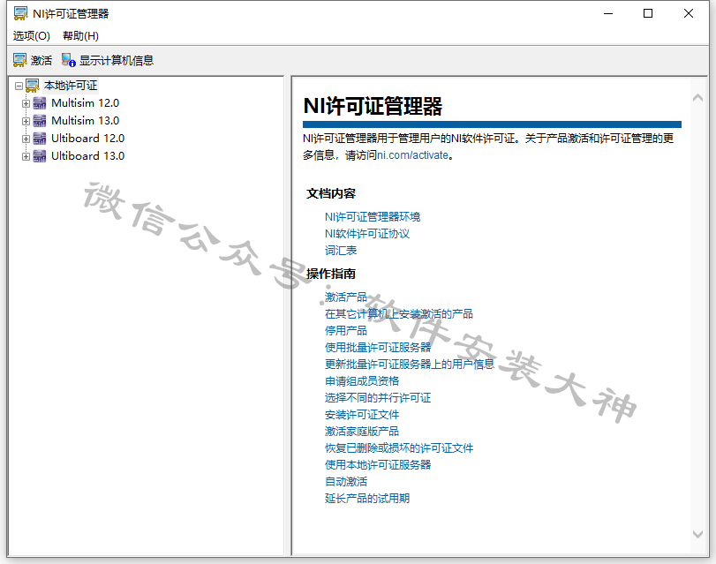Click the 激活 toolbar icon

pos(20,60)
